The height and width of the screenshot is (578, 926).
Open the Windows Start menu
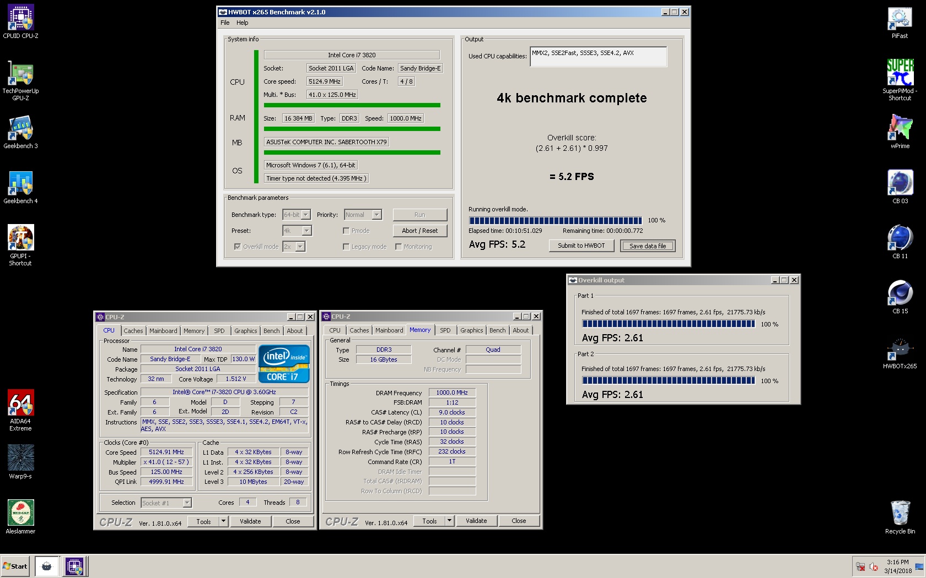coord(15,566)
